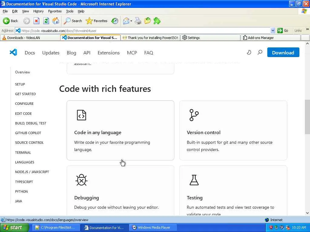Switch to the Add-ons Manager tab
This screenshot has height=232, width=310.
pos(270,38)
